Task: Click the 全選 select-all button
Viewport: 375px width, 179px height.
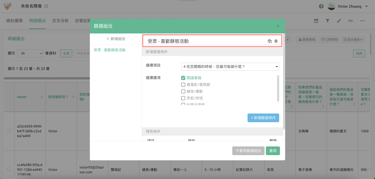Action: (x=66, y=53)
